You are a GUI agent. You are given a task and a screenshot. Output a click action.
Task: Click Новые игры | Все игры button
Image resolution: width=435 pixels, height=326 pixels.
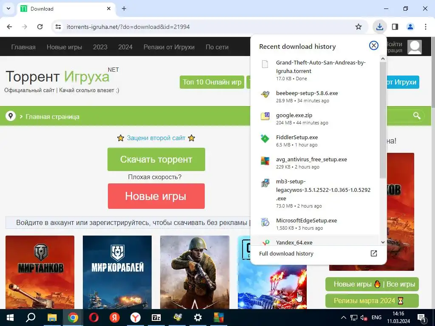[372, 284]
